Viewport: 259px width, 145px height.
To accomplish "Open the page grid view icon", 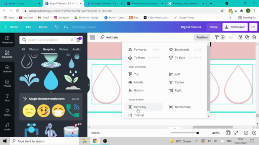I will point(228,133).
